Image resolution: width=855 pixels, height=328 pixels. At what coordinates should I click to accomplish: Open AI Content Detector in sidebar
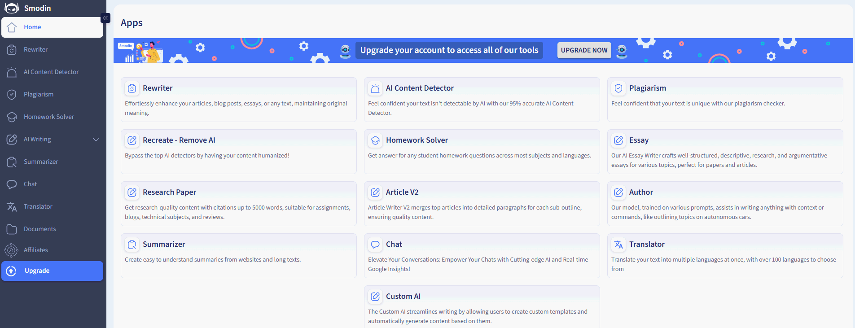[x=53, y=72]
